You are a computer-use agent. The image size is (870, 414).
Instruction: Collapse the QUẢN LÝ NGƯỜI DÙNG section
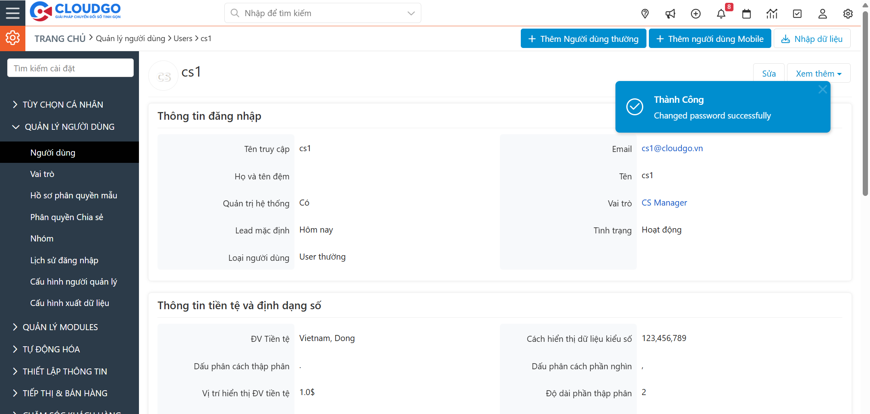69,126
